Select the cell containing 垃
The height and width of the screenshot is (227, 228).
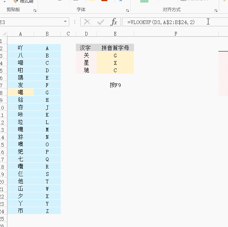pyautogui.click(x=20, y=122)
